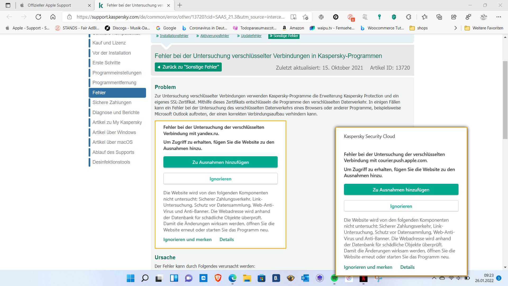Image resolution: width=508 pixels, height=286 pixels.
Task: Open the home page icon
Action: [53, 17]
